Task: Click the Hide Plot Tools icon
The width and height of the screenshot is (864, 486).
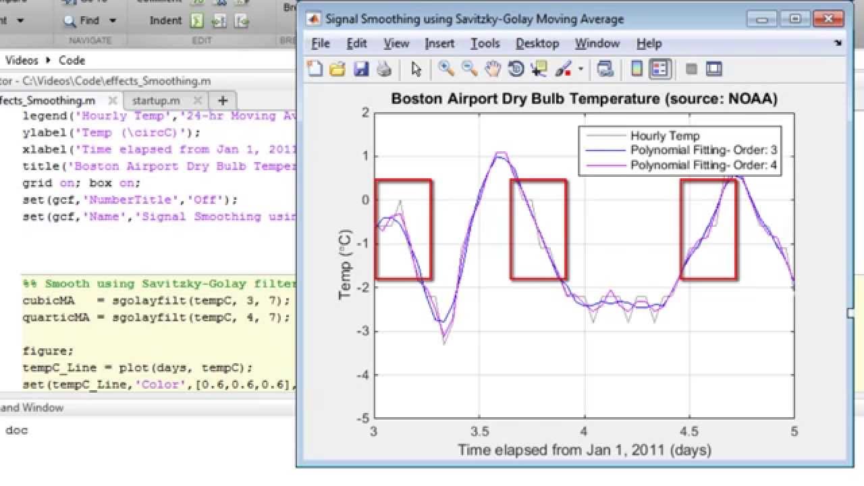Action: (x=691, y=68)
